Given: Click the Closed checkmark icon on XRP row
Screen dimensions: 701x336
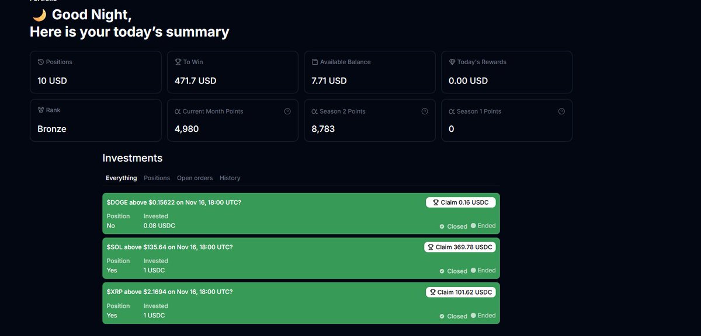Looking at the screenshot, I should (442, 316).
